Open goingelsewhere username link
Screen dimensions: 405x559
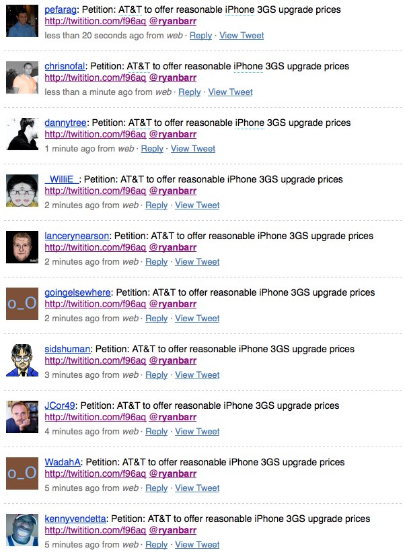[77, 293]
